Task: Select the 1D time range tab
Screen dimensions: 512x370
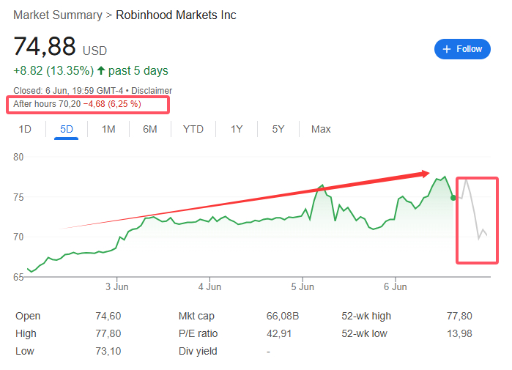Action: click(x=25, y=129)
